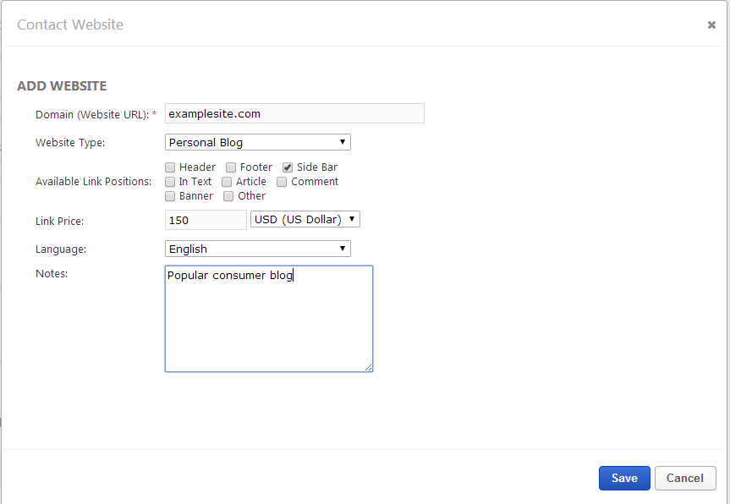Close the Contact Website dialog

point(711,25)
